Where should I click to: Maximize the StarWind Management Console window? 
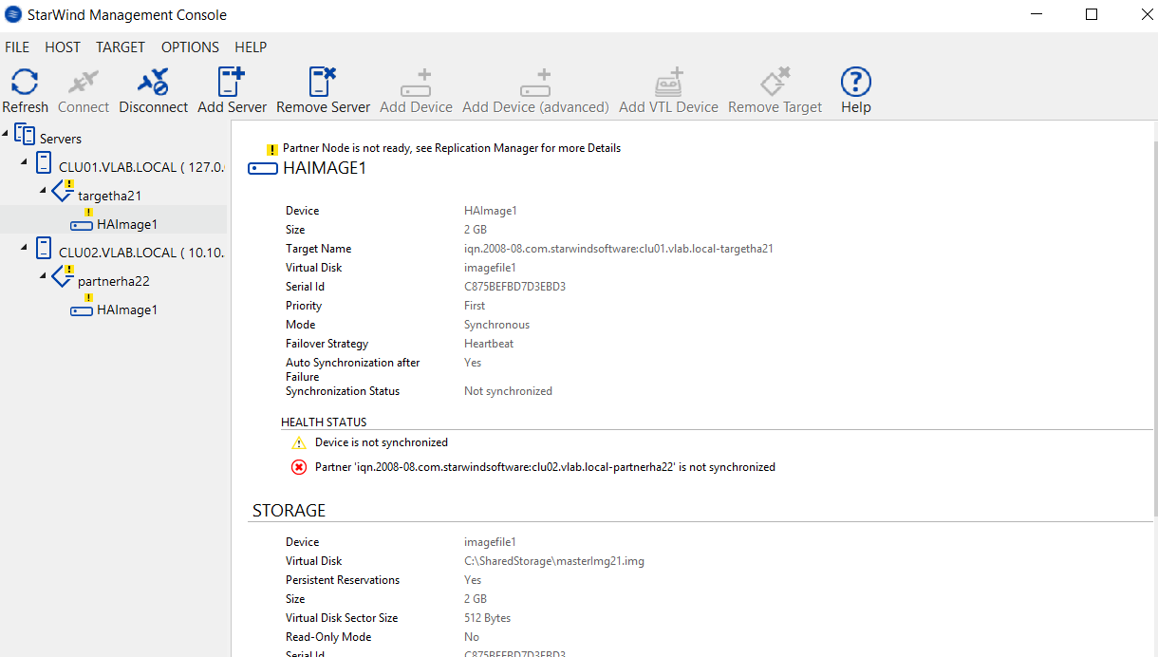coord(1092,14)
